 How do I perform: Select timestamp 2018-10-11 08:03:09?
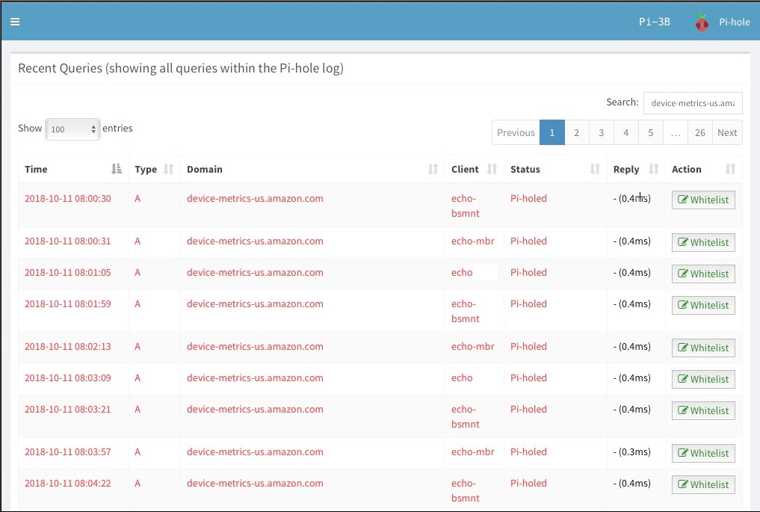68,377
